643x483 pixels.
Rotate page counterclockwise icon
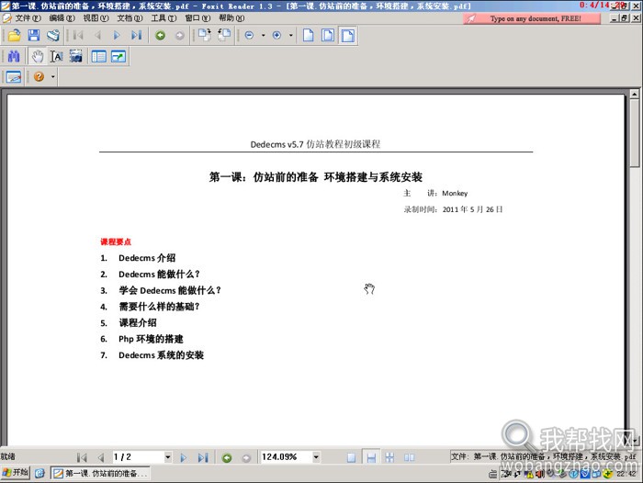tap(224, 35)
